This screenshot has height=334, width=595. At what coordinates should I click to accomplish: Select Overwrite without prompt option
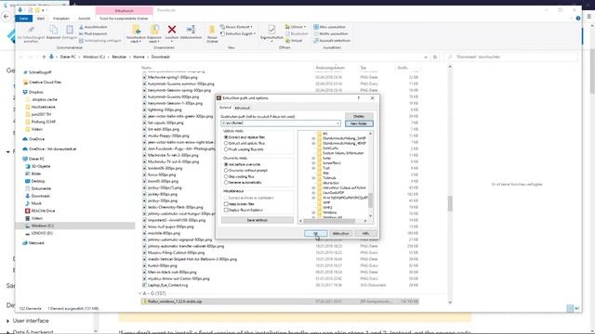(245, 171)
